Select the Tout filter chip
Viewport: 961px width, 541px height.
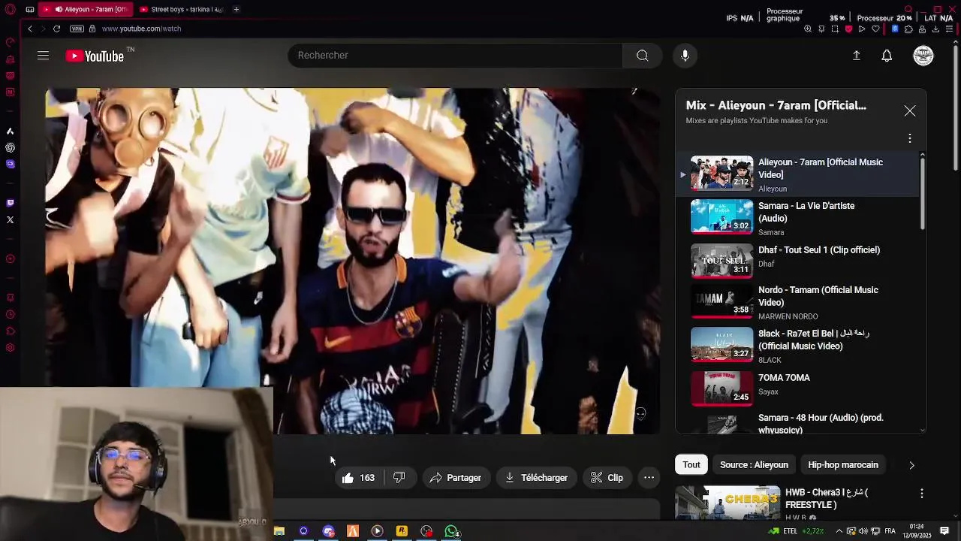coord(691,465)
